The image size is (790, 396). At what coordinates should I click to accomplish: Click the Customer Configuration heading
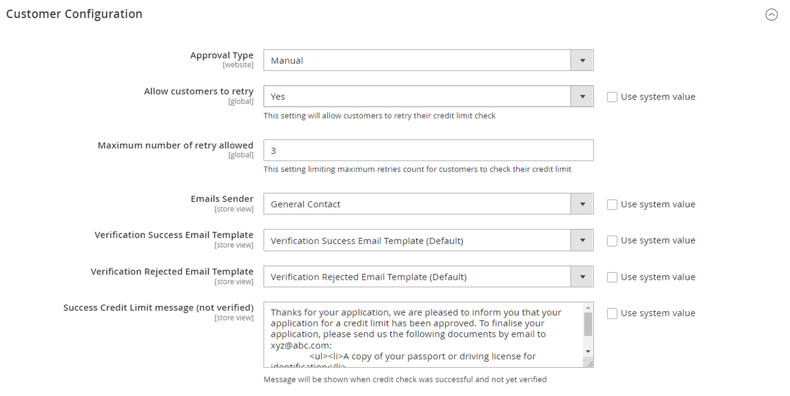coord(74,14)
